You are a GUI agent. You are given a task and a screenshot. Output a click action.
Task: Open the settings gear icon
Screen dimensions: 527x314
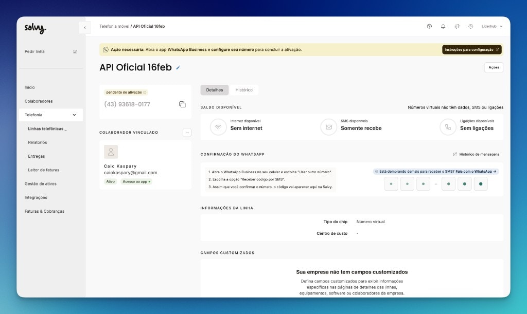coord(470,26)
